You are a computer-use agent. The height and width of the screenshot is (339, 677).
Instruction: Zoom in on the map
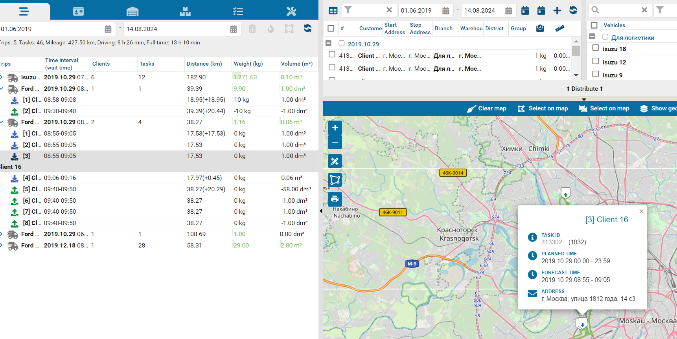(x=335, y=128)
